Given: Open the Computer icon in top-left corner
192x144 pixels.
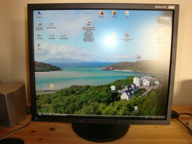Looking at the screenshot, I should coord(39,13).
